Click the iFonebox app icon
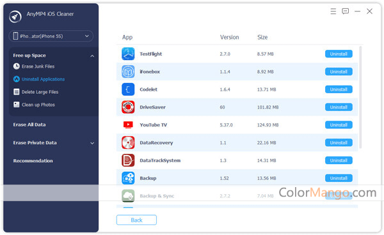The height and width of the screenshot is (235, 384). click(128, 72)
